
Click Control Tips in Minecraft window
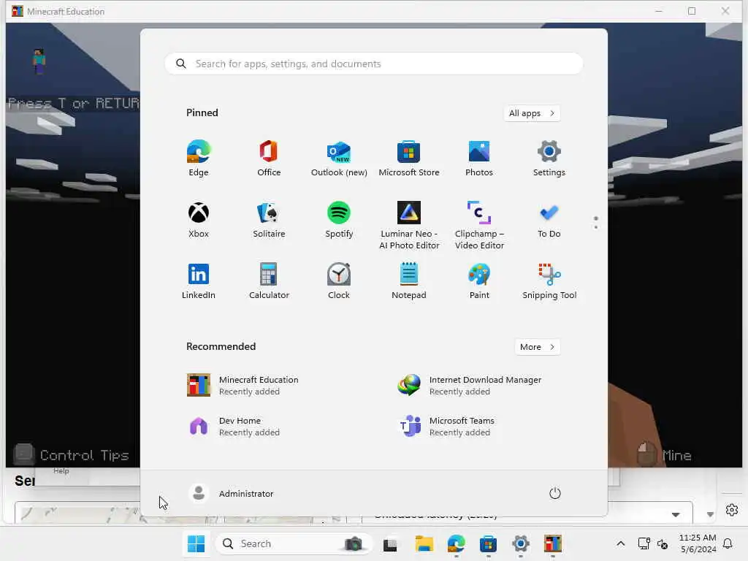click(x=72, y=454)
